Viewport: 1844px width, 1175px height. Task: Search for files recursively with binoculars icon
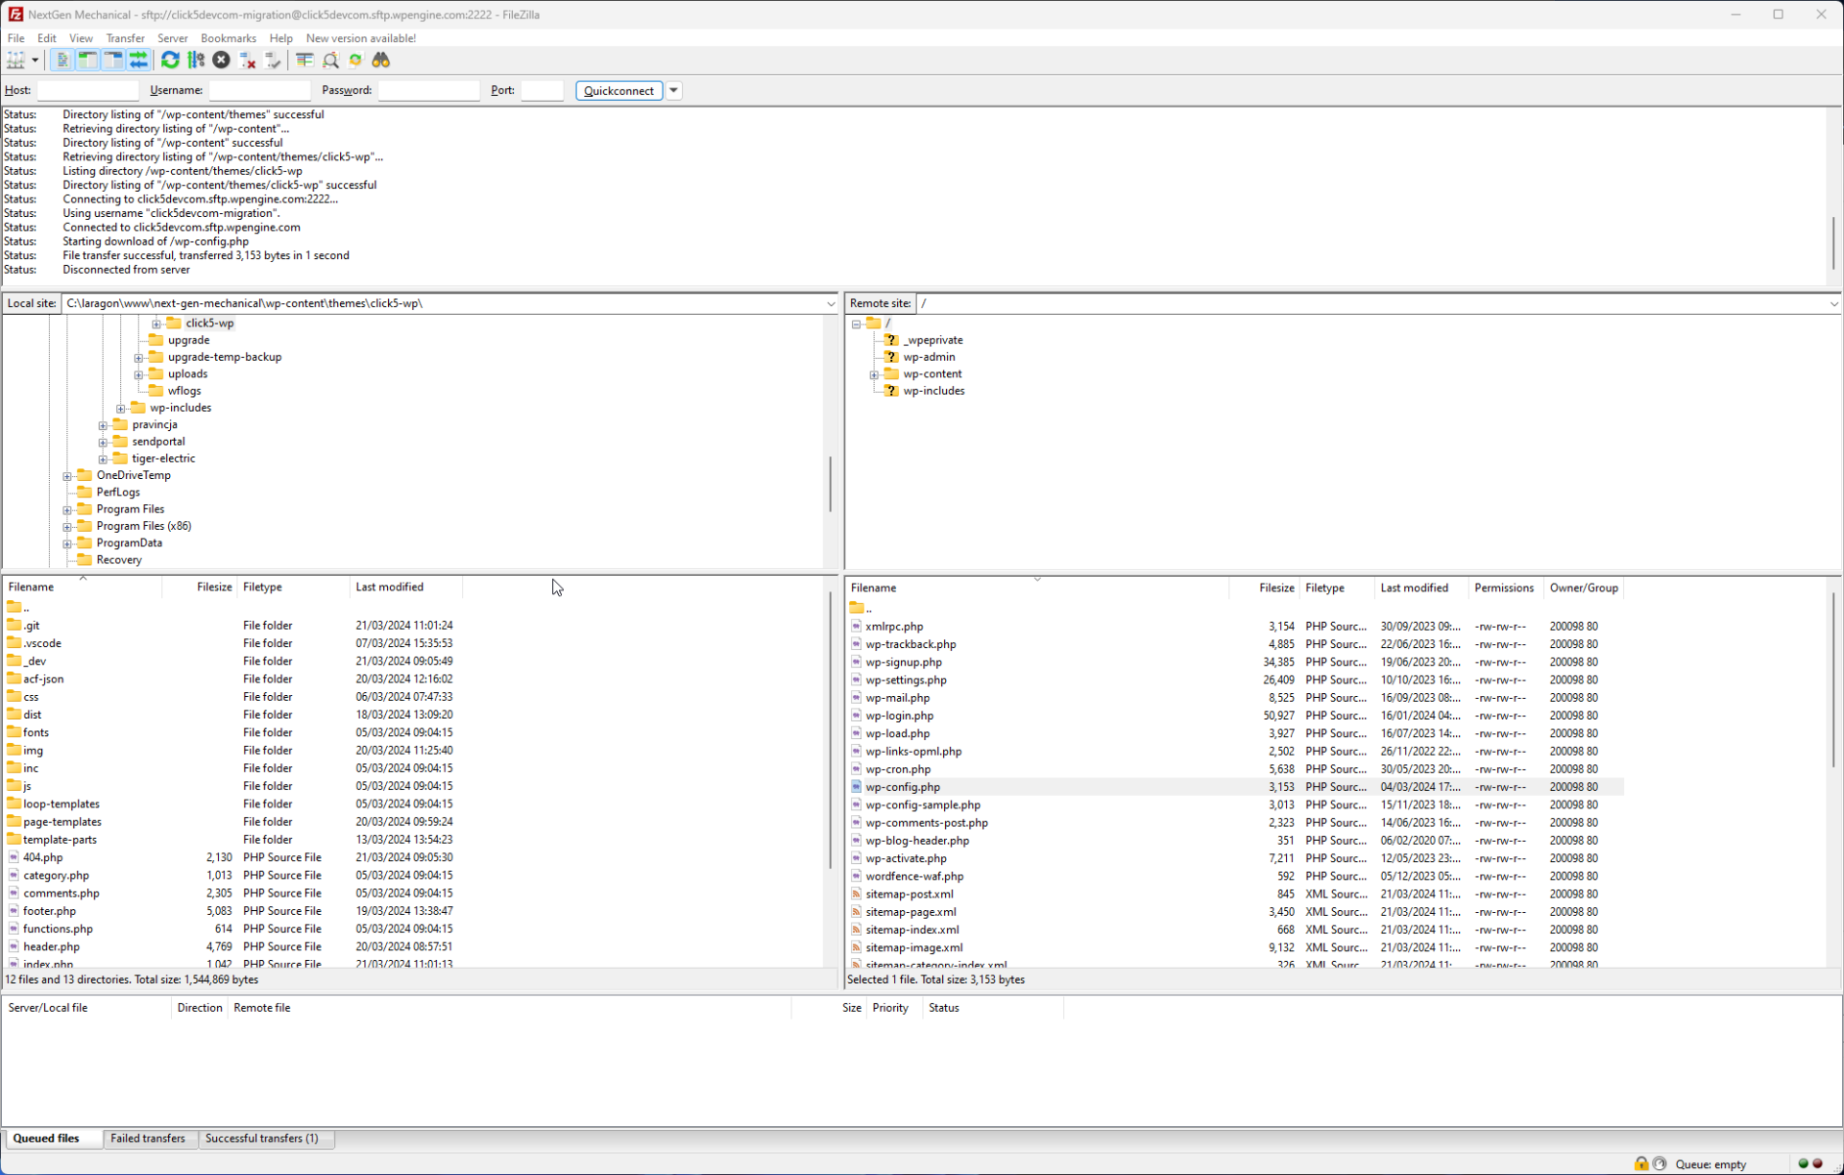point(381,60)
